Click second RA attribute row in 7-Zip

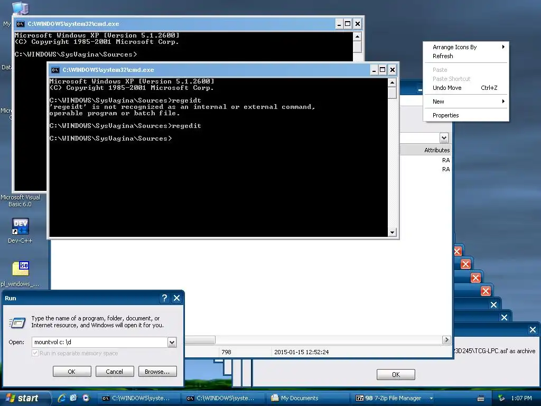[446, 169]
